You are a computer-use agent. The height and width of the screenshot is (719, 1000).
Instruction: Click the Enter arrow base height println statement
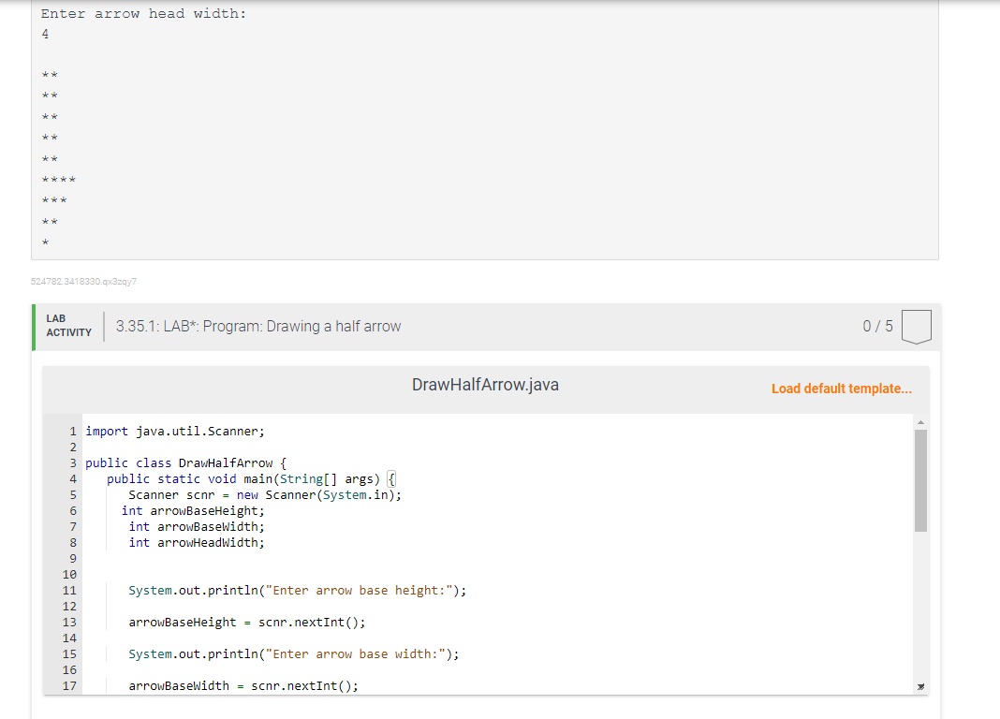click(x=297, y=590)
